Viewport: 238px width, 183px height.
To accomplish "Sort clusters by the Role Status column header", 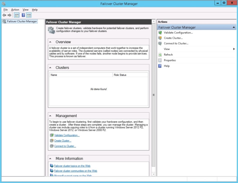I will pyautogui.click(x=130, y=75).
